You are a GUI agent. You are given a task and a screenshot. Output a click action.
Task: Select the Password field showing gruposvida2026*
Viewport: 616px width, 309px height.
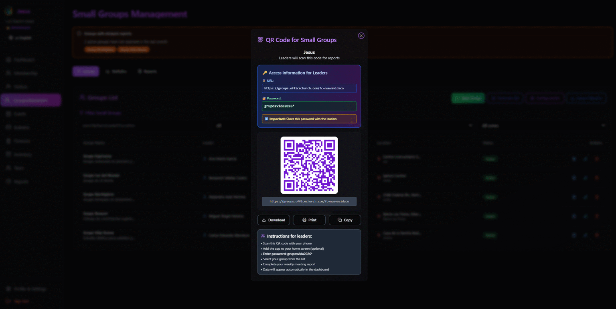(x=309, y=106)
